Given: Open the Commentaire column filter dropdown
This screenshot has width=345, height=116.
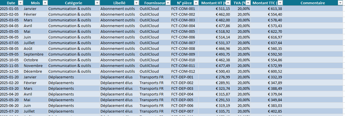Looking at the screenshot, I should pos(340,3).
